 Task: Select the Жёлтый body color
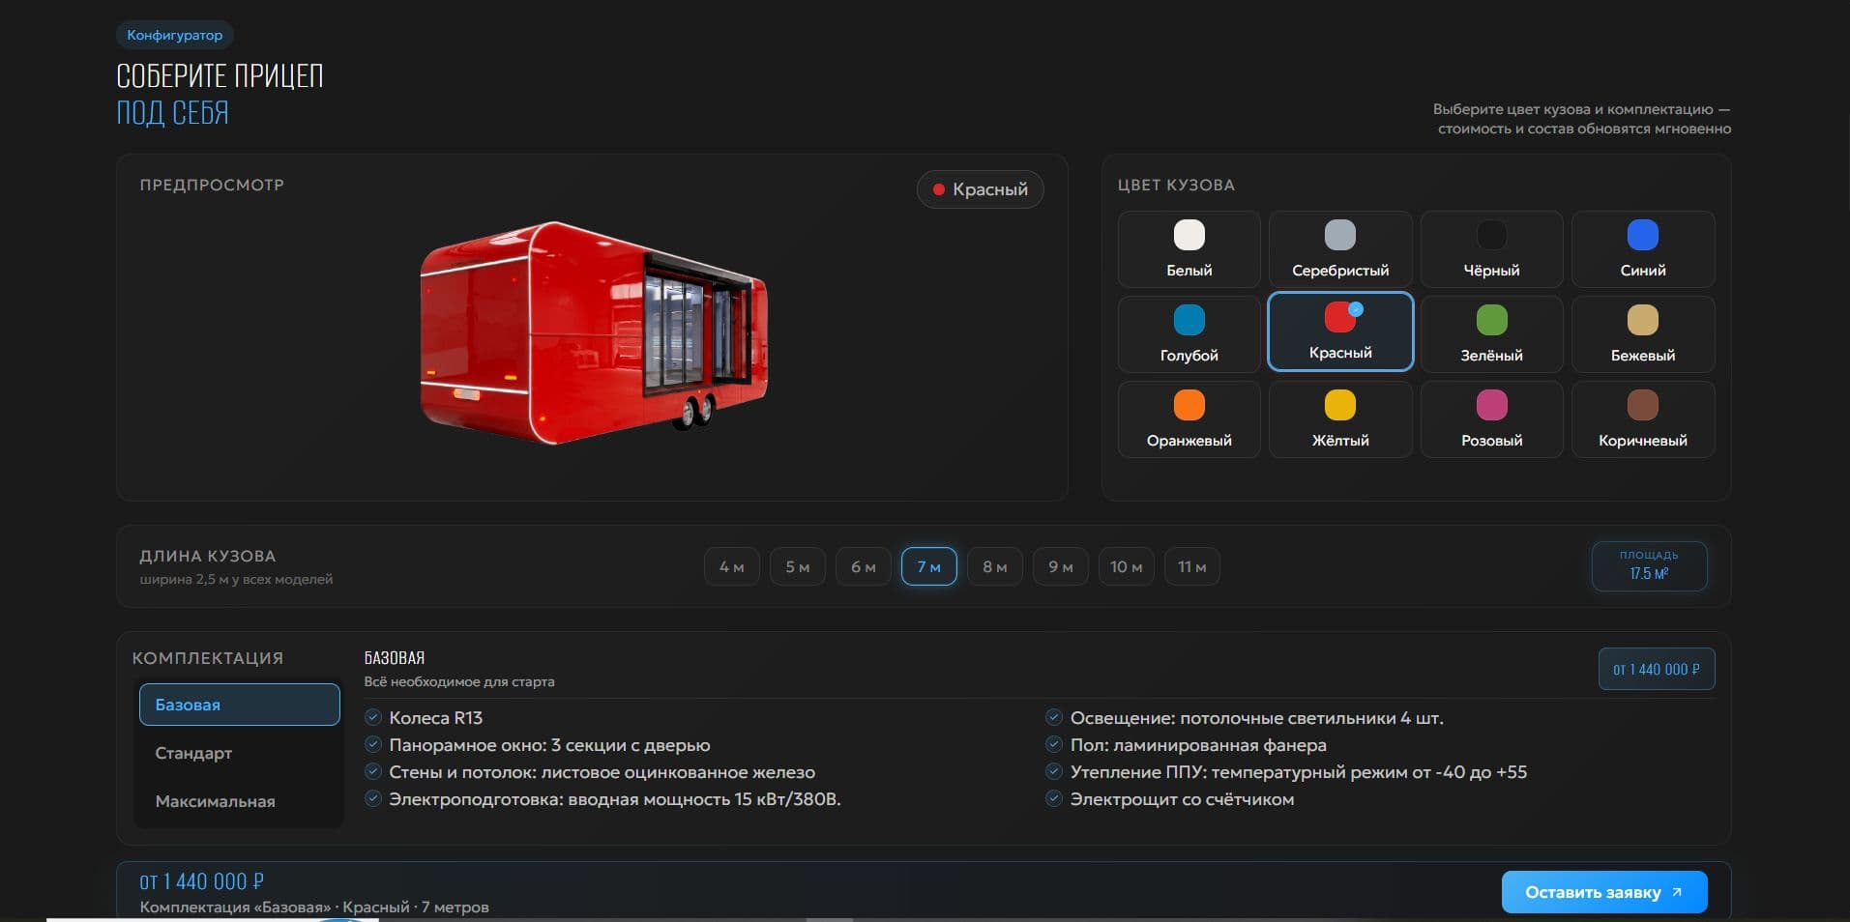pos(1340,419)
